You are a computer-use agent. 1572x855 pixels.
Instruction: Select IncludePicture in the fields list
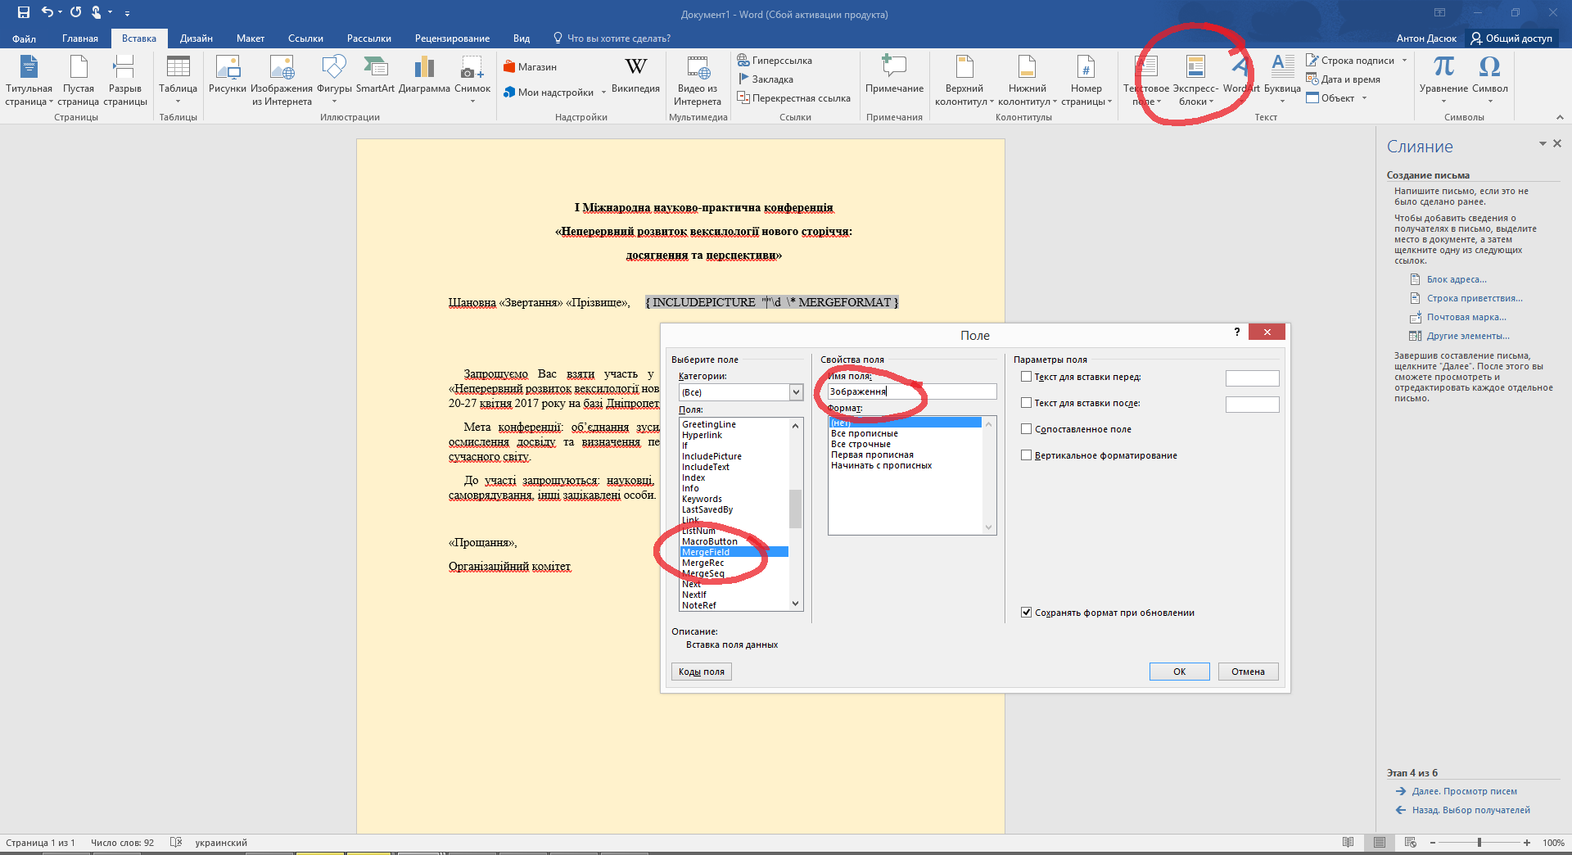tap(711, 456)
